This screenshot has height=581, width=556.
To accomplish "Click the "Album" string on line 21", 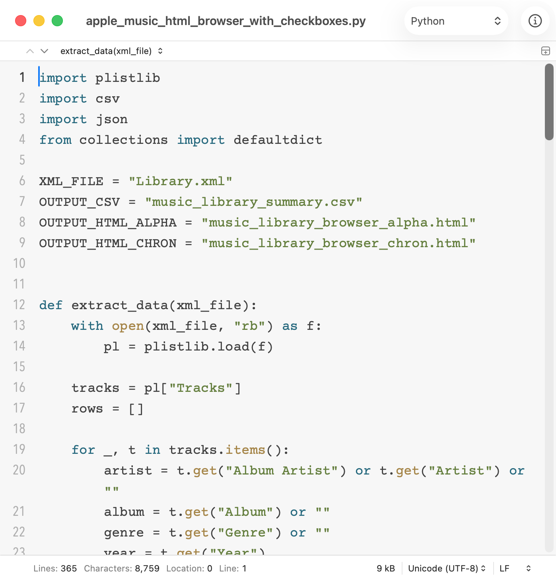I will (x=245, y=512).
